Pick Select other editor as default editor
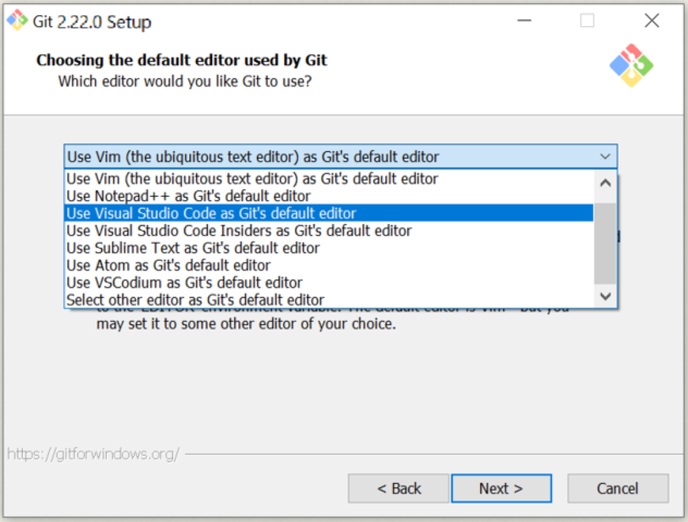Screen dimensions: 688x522 [329, 300]
